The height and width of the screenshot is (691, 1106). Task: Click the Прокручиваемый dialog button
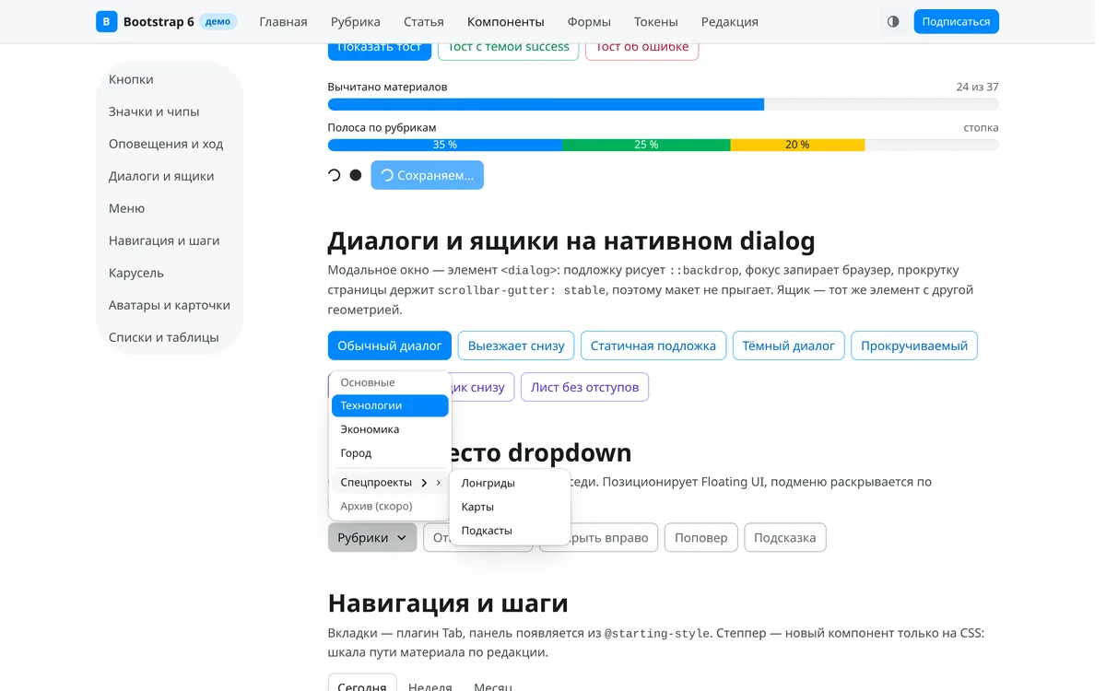point(914,345)
